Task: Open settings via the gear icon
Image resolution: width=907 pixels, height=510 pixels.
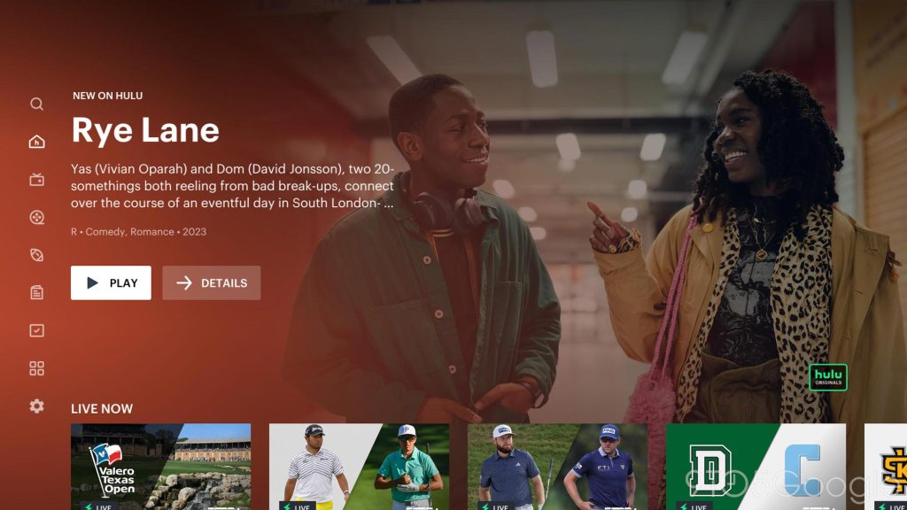Action: 36,406
